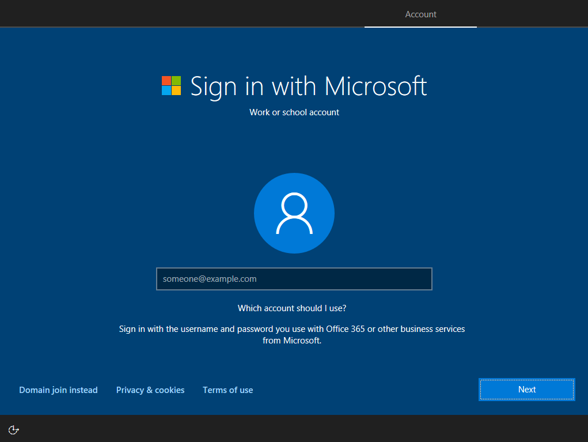This screenshot has width=588, height=442.
Task: Click the user avatar picture
Action: point(294,213)
